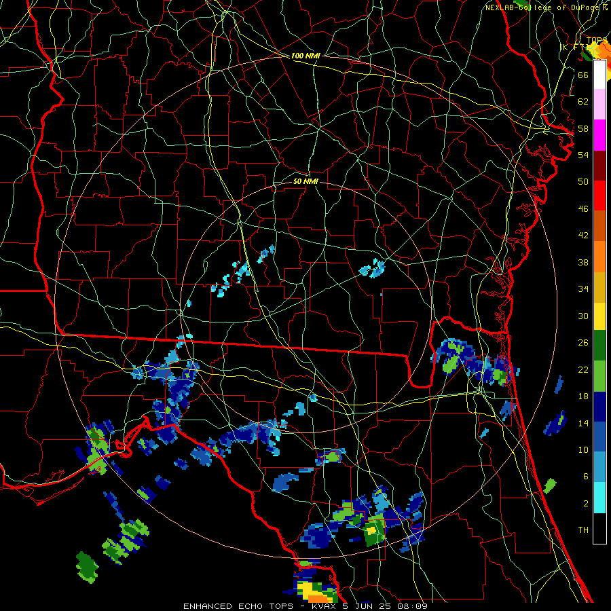Click the burnt orange 42-46 kft swatch

click(599, 225)
